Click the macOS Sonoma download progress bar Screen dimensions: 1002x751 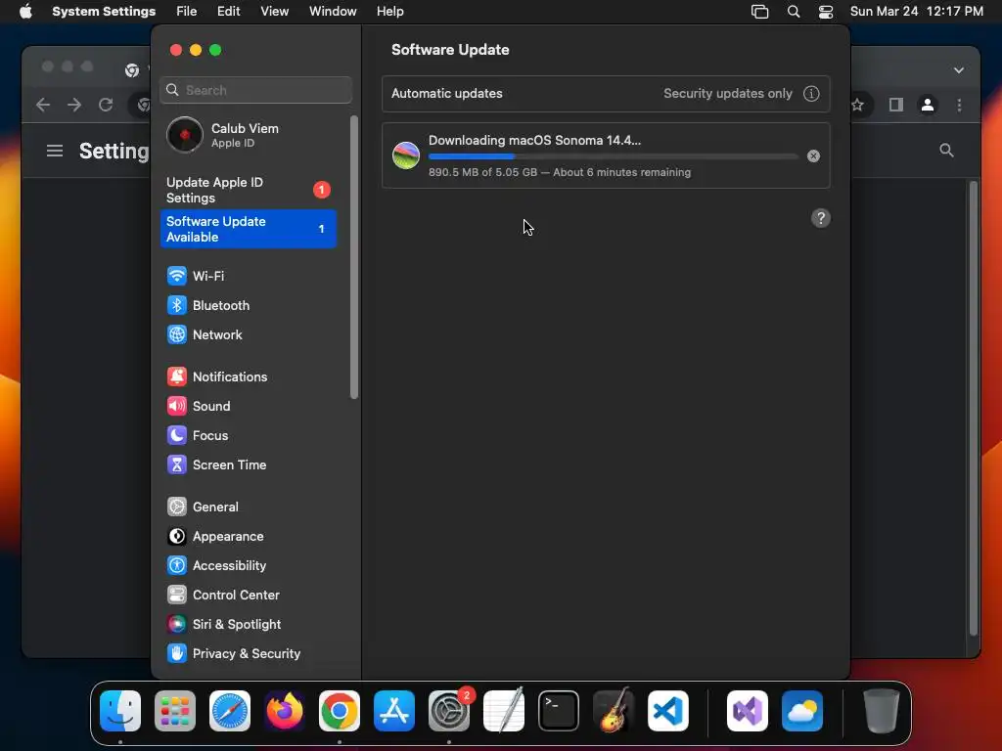pos(613,156)
